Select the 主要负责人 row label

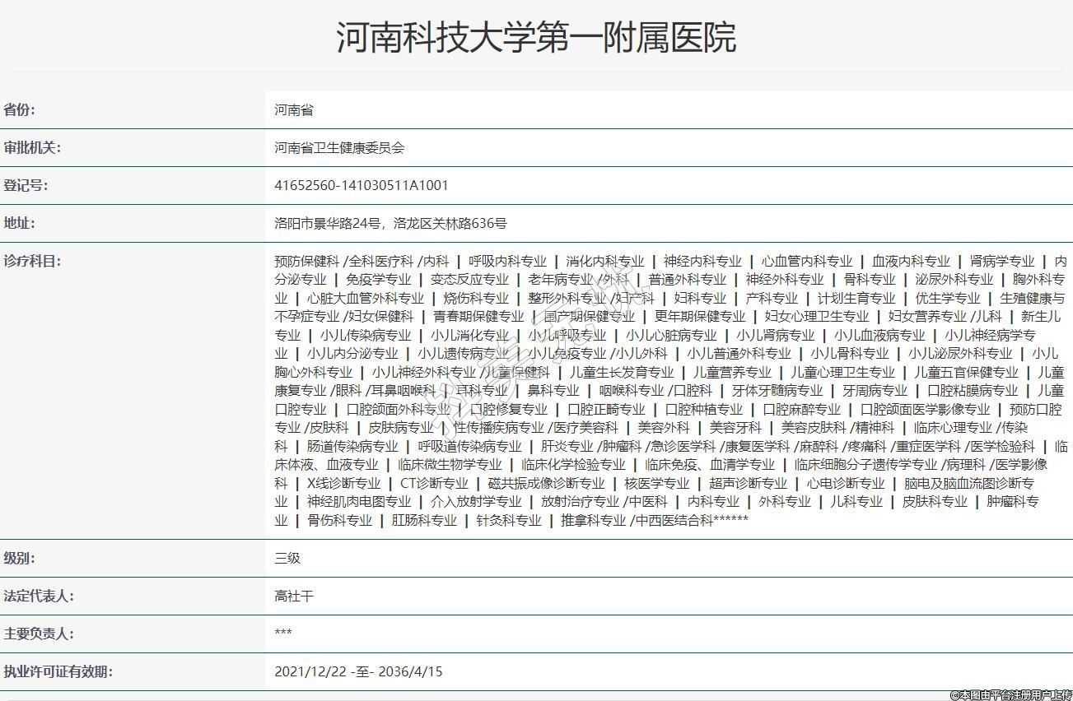[x=38, y=634]
